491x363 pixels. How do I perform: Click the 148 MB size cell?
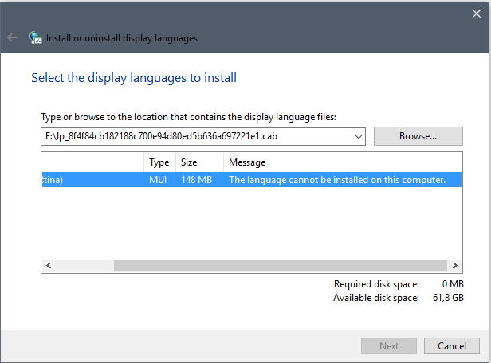click(195, 180)
